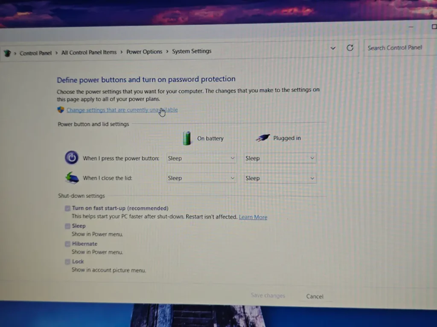Expand the address bar history chevron
Screen dimensions: 437x327
(333, 48)
